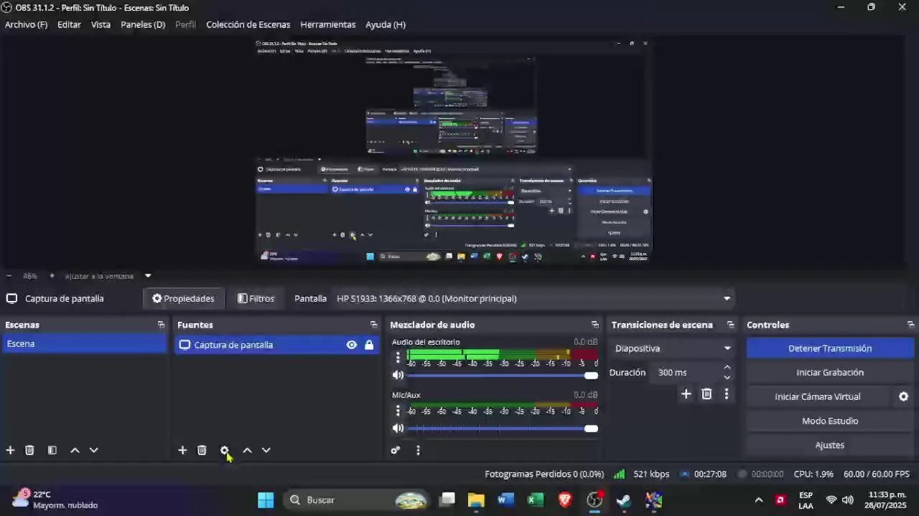Open virtual camera settings gear
Viewport: 919px width, 516px height.
coord(903,396)
